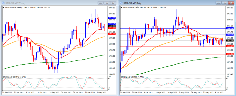Click the small triangle before the XAUUSD-VIP,Daily chart label

(x=122, y=7)
